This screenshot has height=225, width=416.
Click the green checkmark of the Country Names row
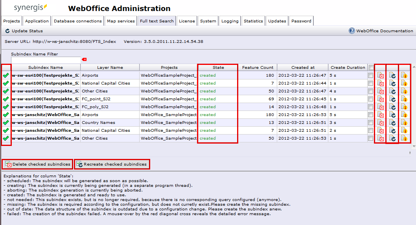click(6, 123)
